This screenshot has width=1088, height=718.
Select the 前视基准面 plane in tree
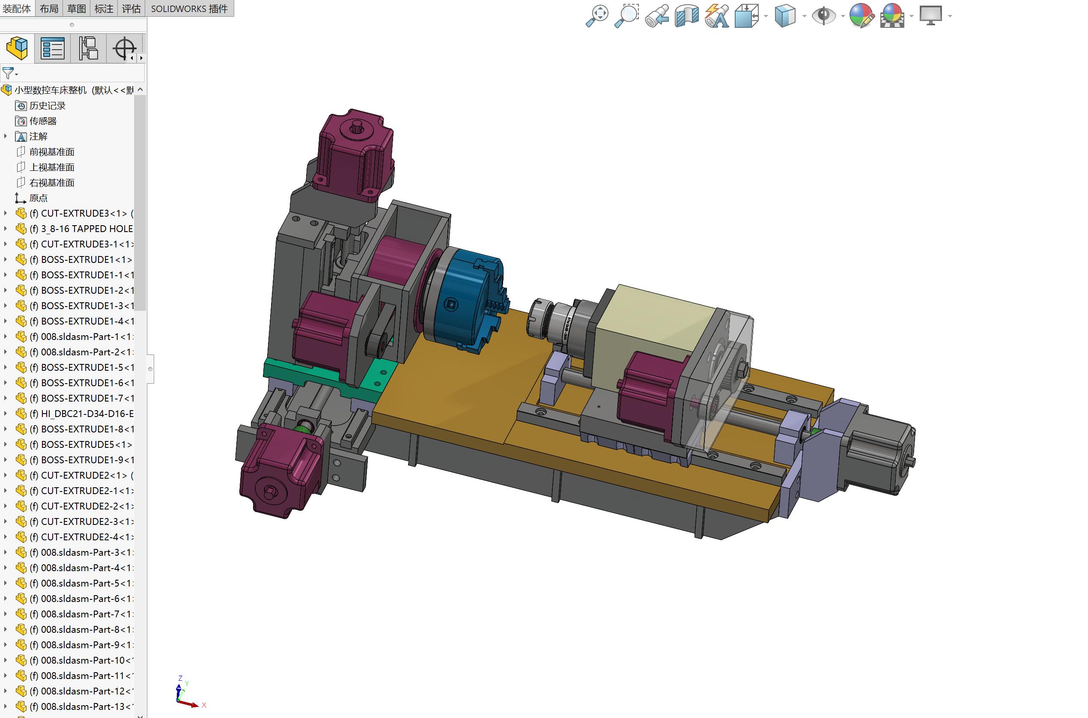tap(51, 152)
